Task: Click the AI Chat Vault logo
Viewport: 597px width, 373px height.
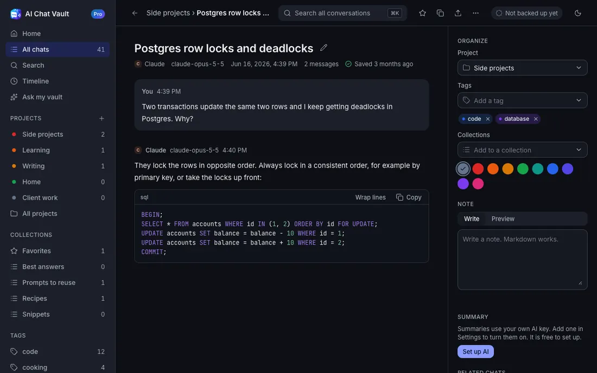Action: click(x=16, y=14)
